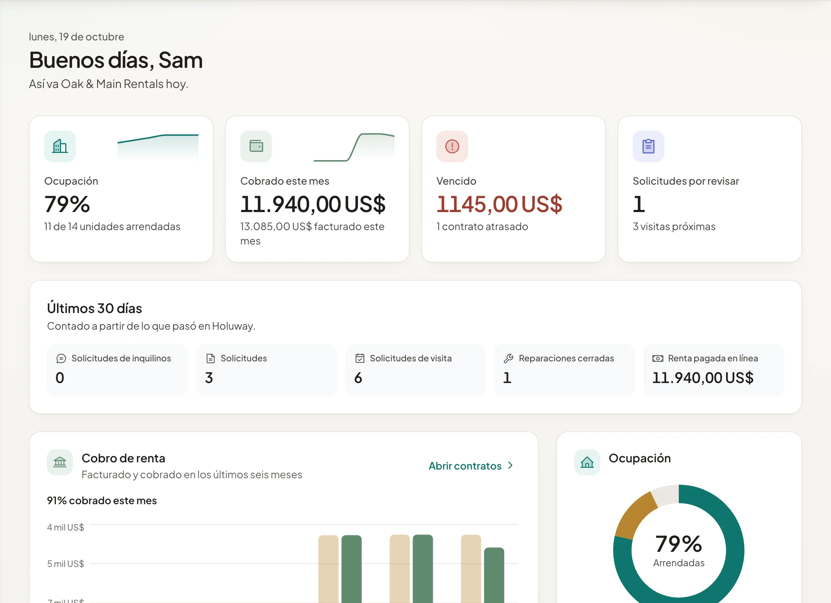Screen dimensions: 831x603
Task: Click the house icon next to Ocupación chart
Action: pos(587,462)
